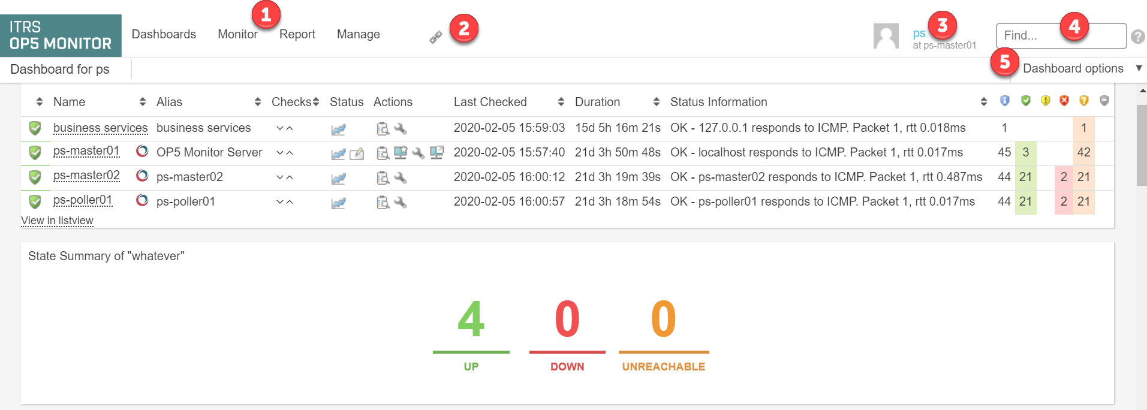Click the green 4 UP host count

[x=471, y=319]
